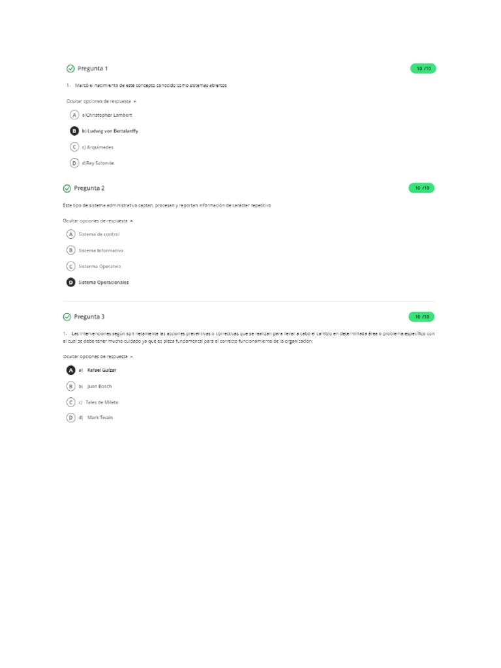Click the green checkmark icon beside Pregunta 2

coord(67,189)
